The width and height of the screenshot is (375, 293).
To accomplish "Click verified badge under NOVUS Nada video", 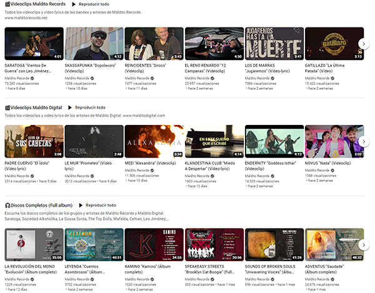I will tap(332, 171).
